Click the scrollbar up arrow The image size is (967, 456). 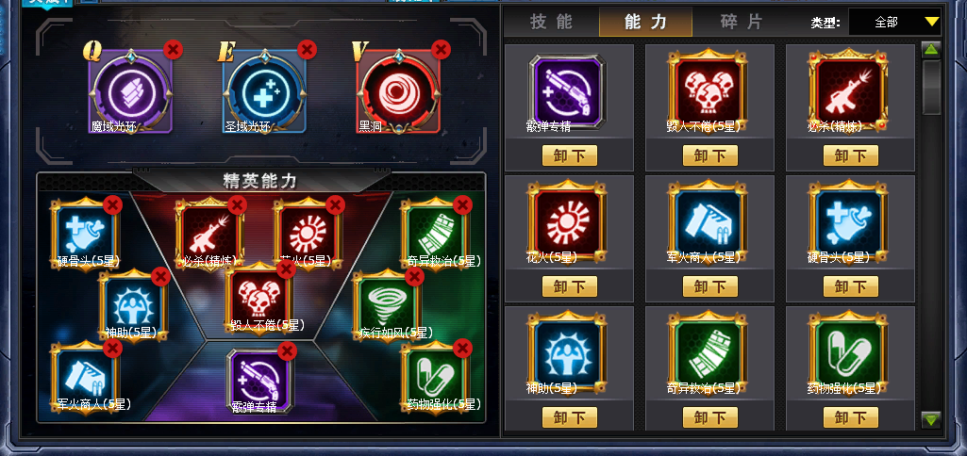931,50
